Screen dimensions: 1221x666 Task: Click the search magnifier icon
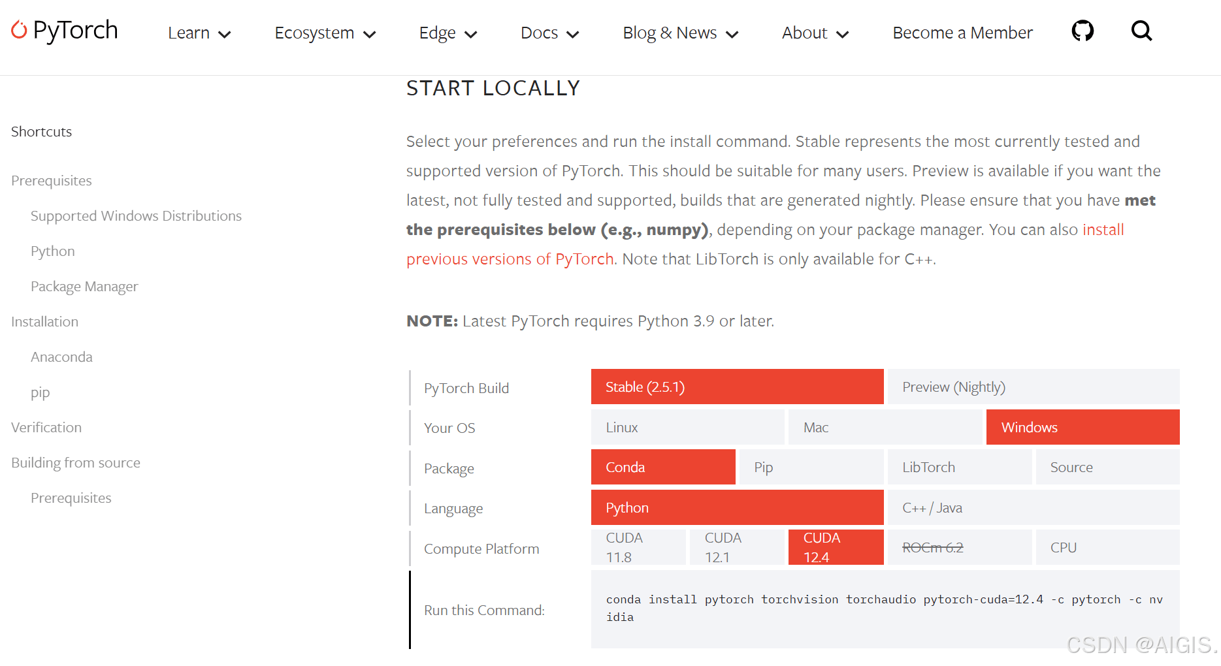tap(1141, 31)
